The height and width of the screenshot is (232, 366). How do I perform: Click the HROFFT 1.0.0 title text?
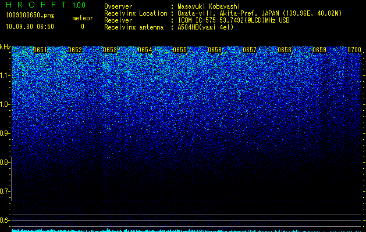(x=45, y=5)
